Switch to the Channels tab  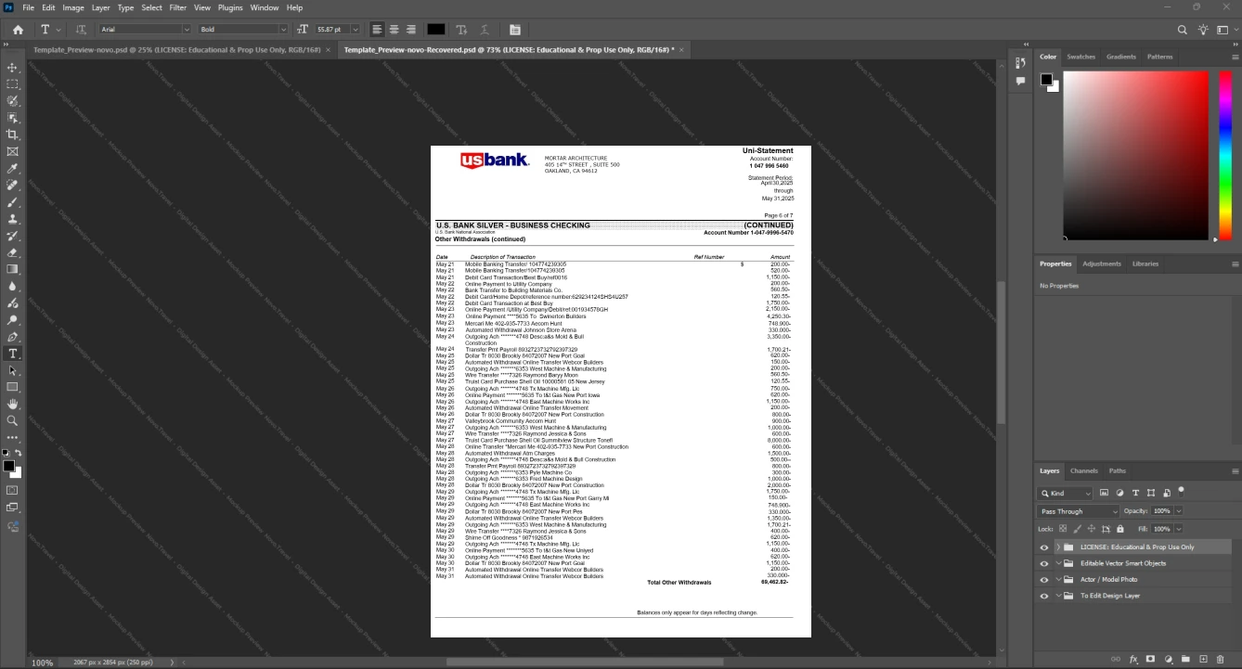(x=1083, y=470)
